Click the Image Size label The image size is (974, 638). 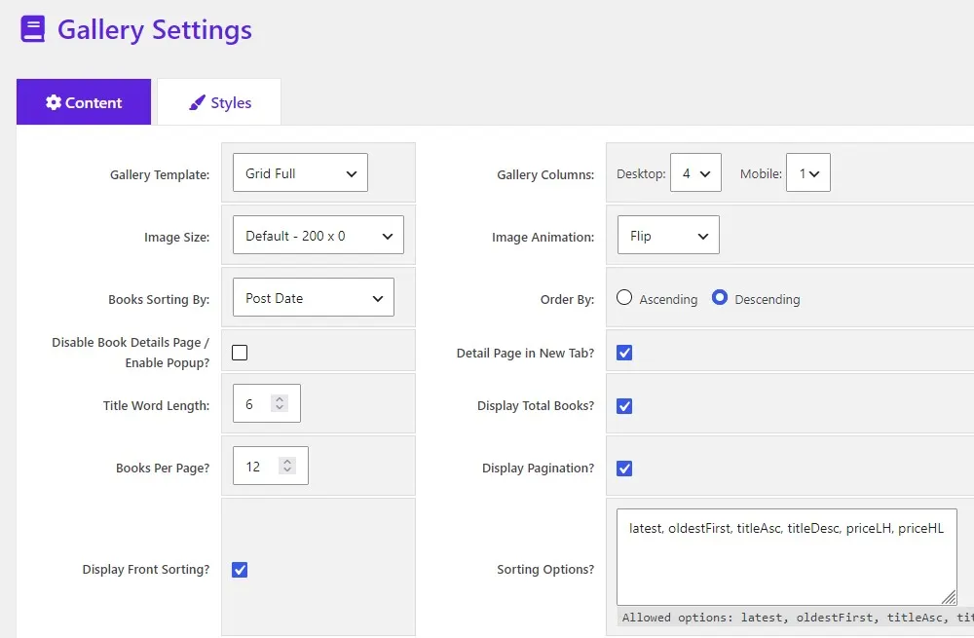(x=177, y=237)
